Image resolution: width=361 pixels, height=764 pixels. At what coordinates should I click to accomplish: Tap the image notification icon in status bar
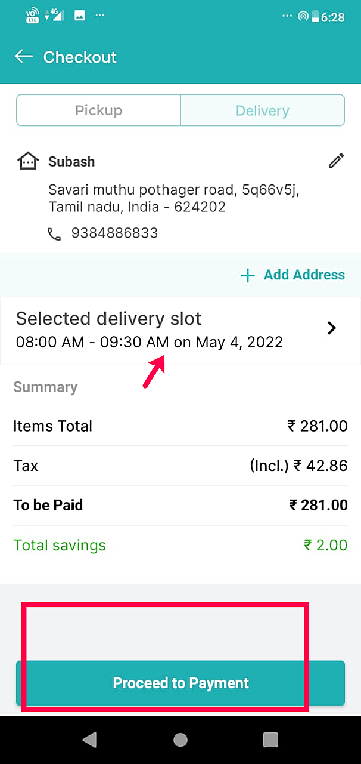79,16
